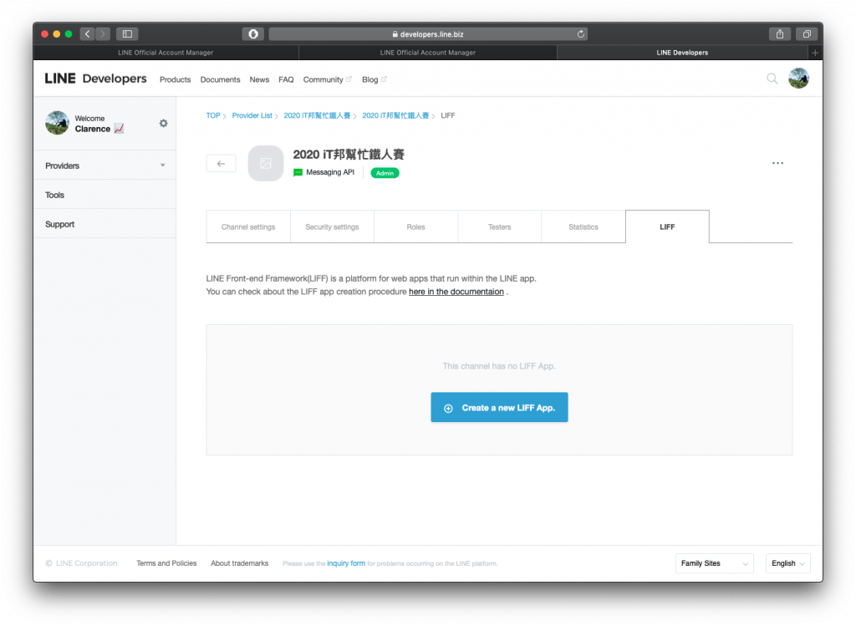The width and height of the screenshot is (856, 626).
Task: Open the Statistics tab
Action: click(583, 226)
